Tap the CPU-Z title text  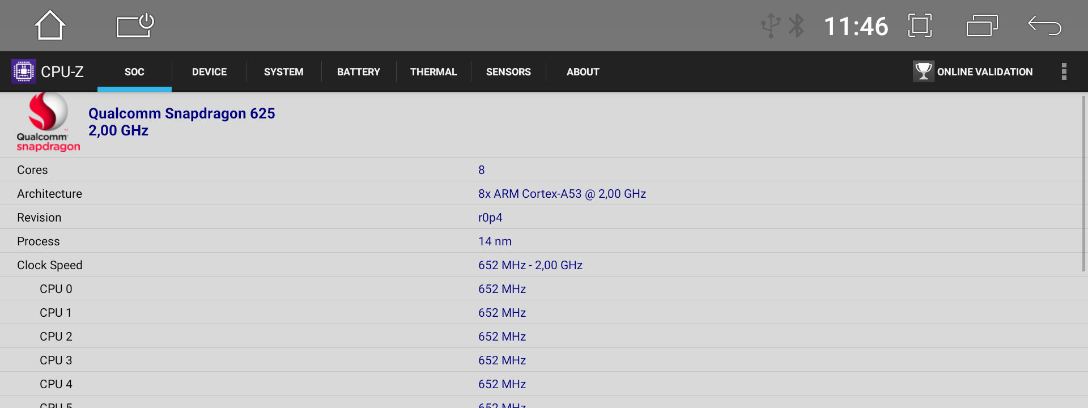(x=62, y=72)
